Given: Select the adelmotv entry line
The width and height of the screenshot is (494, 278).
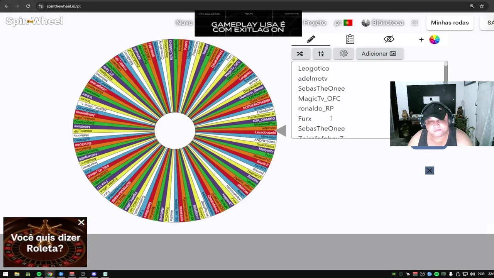Looking at the screenshot, I should [x=313, y=78].
